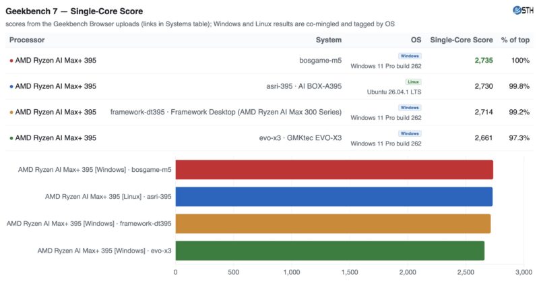Click the Geekbench 7 — Single-Core Score title
This screenshot has height=281, width=539.
(74, 11)
